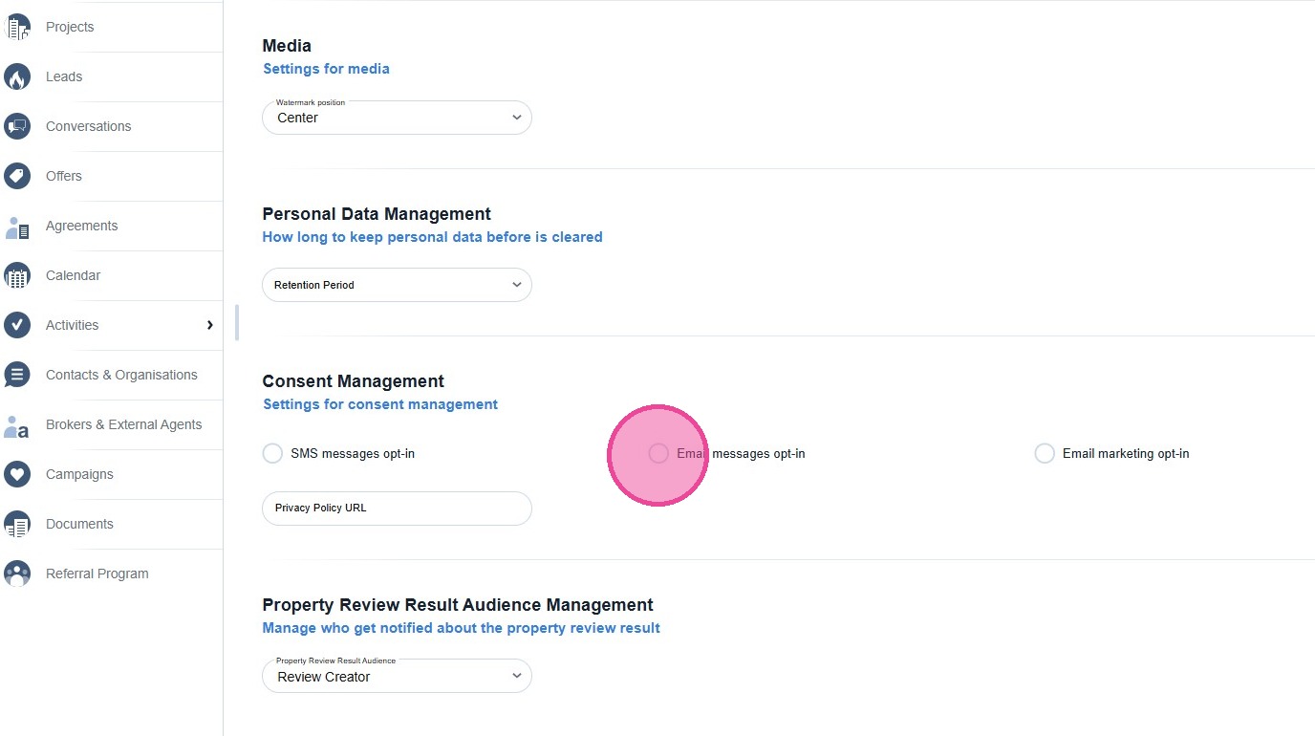Click the sidebar scrollbar handle
The height and width of the screenshot is (736, 1315).
236,322
